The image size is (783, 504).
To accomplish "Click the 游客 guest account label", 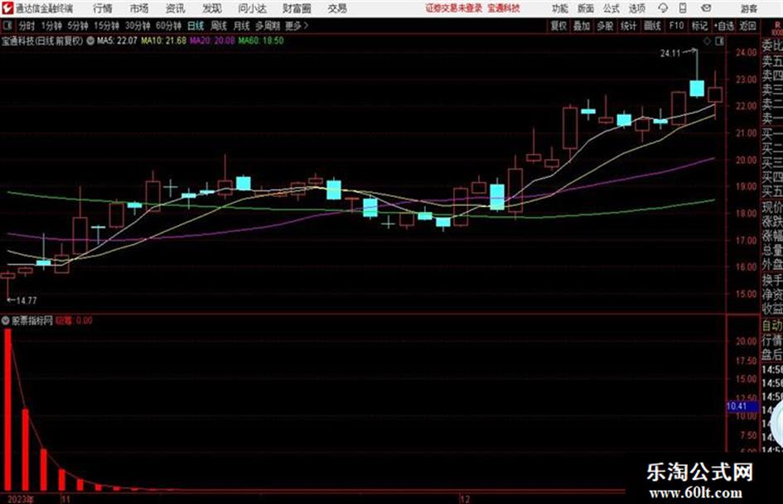I will (748, 8).
